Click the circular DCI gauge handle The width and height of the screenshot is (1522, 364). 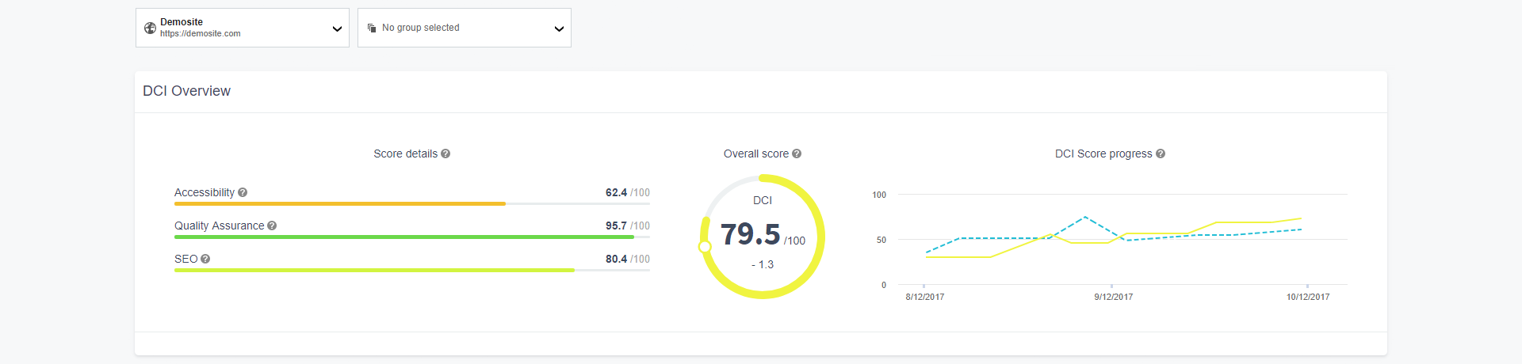(705, 247)
